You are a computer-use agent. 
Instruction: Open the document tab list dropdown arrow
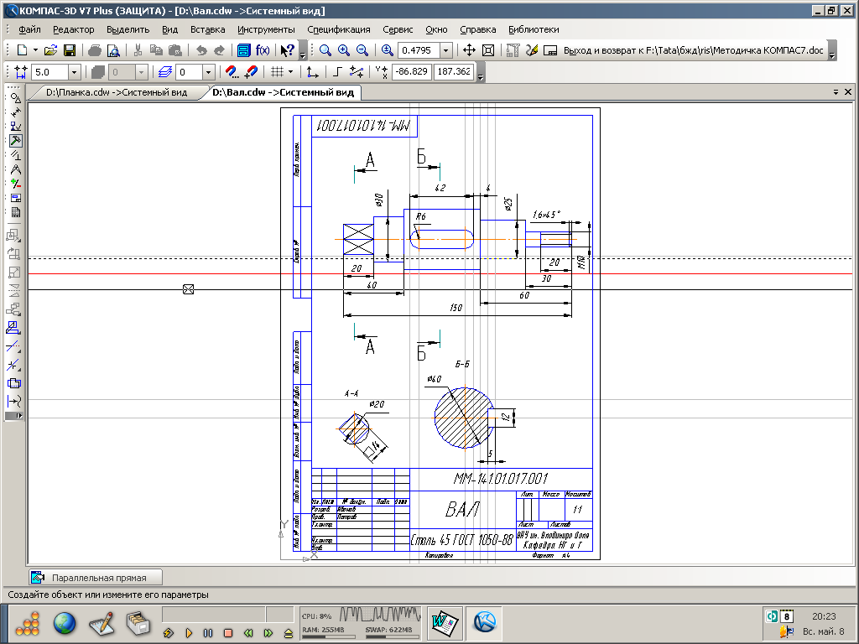[x=836, y=92]
